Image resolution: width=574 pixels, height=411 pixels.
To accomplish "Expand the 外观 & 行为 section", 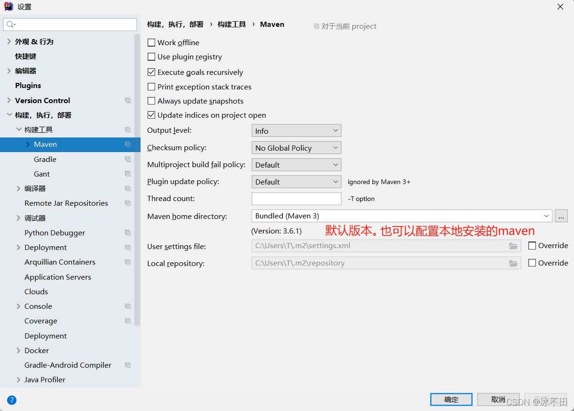I will pos(9,41).
